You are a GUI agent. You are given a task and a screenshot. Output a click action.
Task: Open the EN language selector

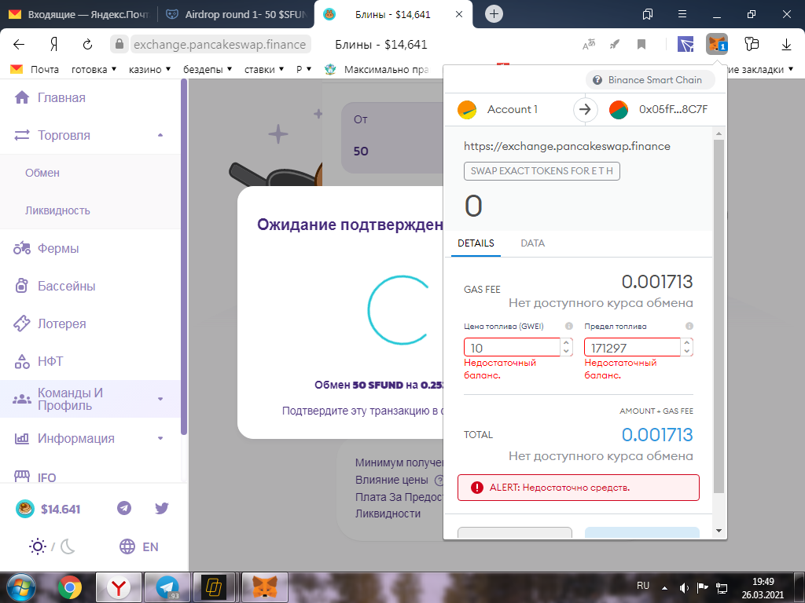coord(138,546)
